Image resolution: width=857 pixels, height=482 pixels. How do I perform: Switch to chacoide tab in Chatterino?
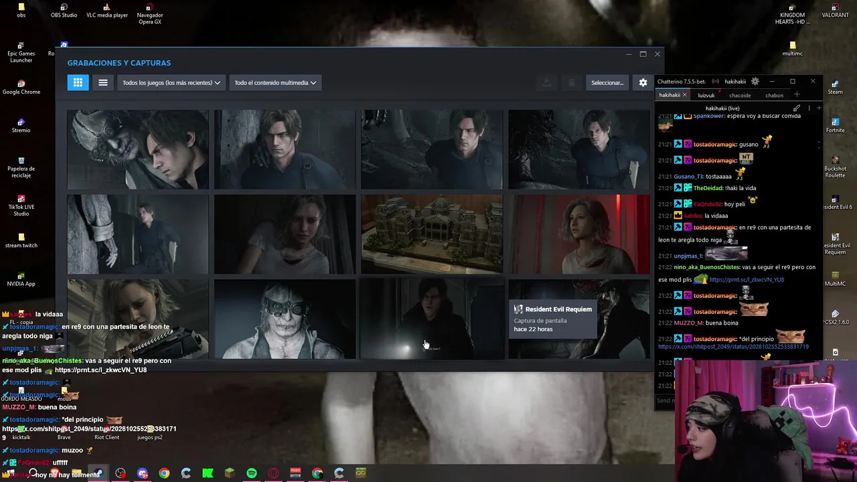740,95
